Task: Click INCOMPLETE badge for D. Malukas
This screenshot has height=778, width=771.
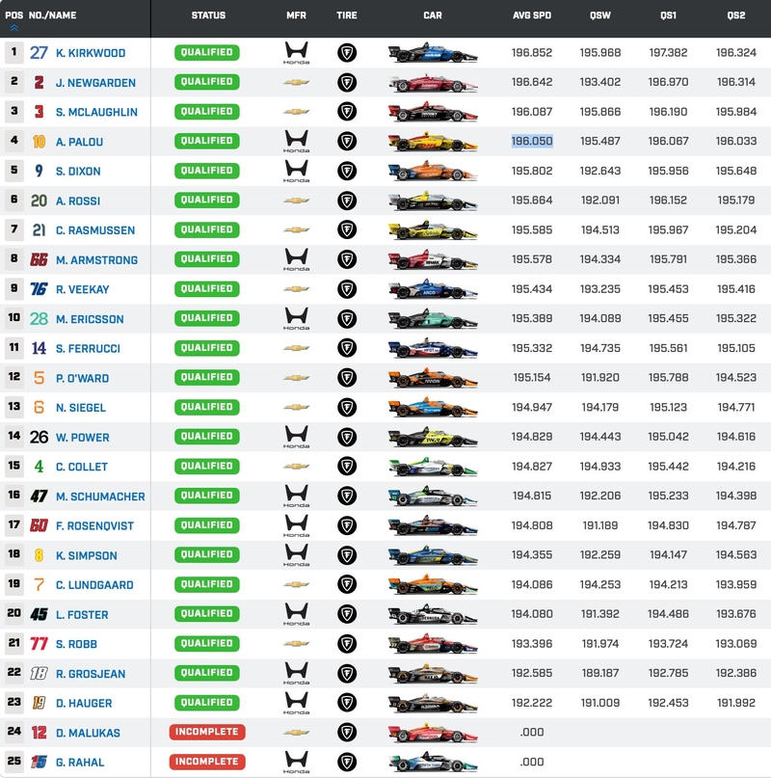Action: coord(207,732)
